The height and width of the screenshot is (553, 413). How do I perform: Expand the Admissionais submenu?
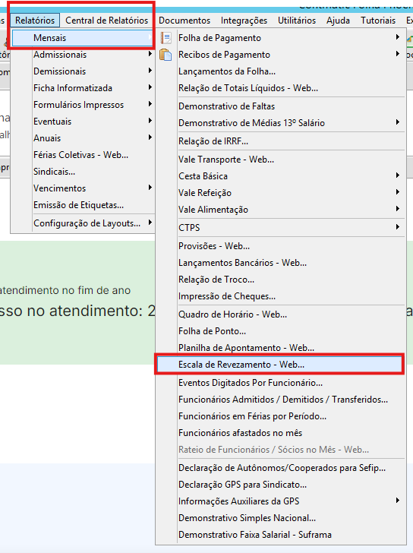[83, 55]
